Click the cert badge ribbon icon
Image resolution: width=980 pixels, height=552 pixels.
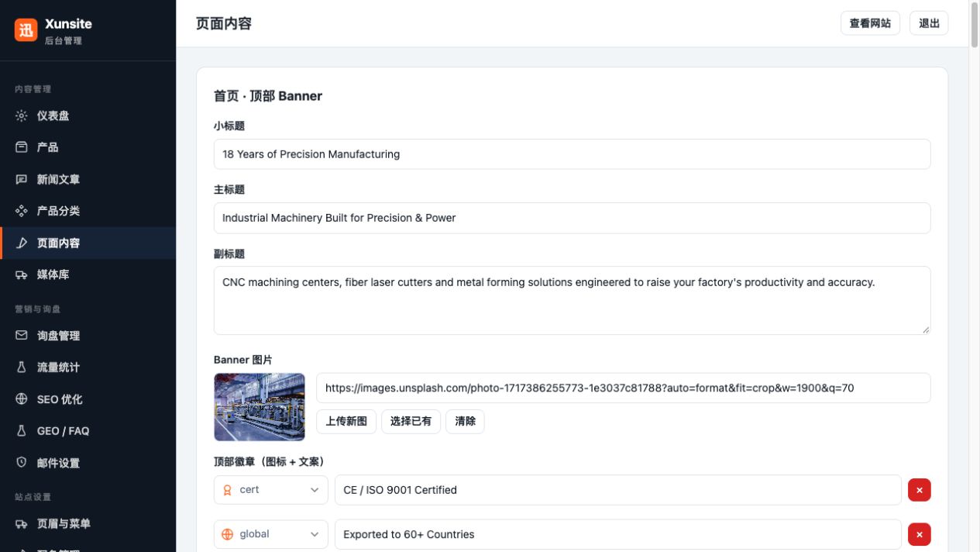point(227,490)
